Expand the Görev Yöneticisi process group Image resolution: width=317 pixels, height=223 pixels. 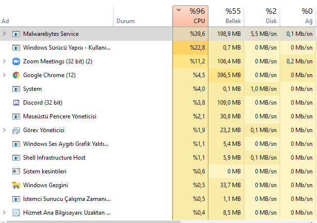pos(4,130)
